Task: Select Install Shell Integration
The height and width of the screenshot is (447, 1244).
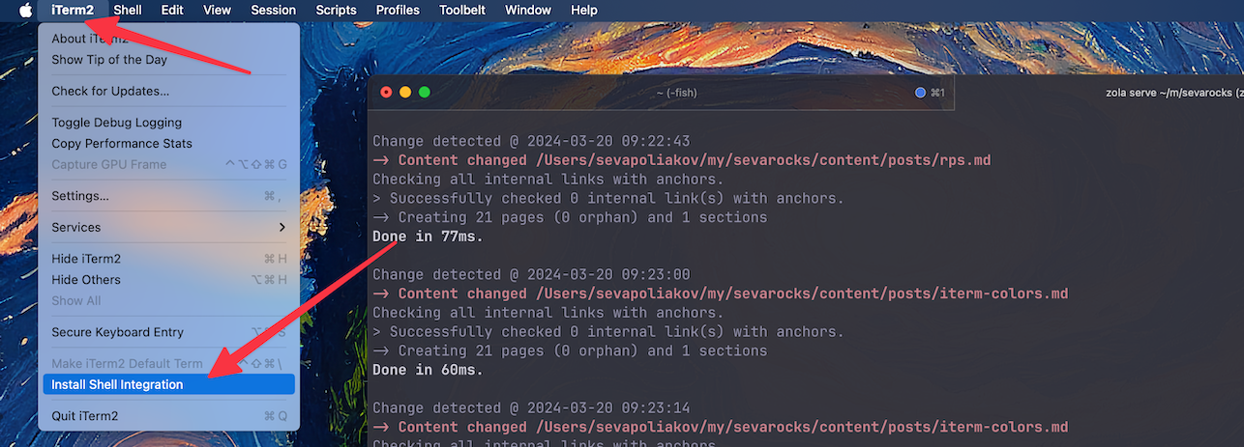Action: [117, 384]
